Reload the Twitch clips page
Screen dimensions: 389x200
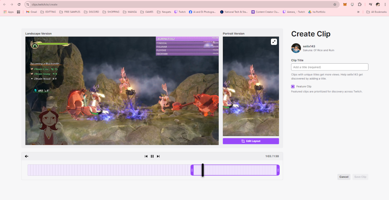pos(19,5)
